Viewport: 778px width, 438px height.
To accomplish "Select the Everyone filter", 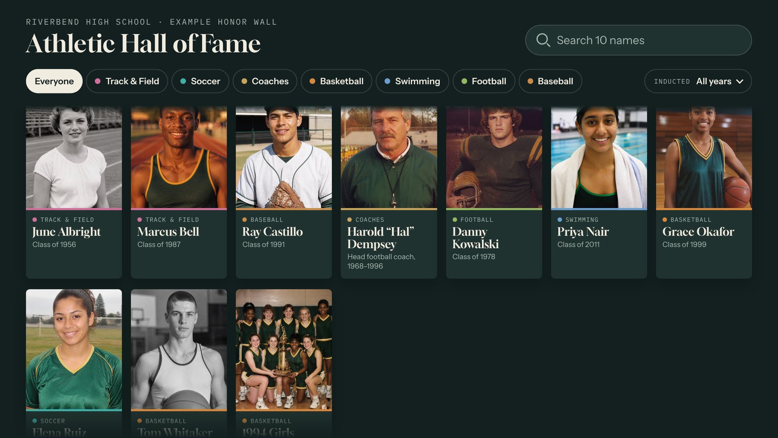I will coord(54,81).
